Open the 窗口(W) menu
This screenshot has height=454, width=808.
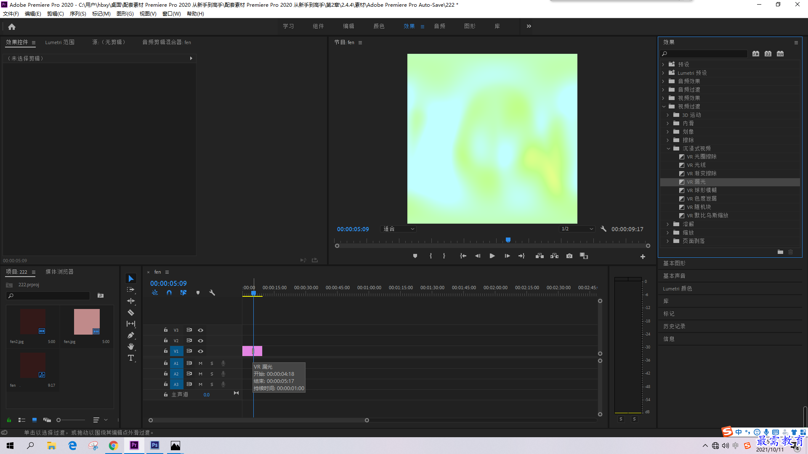pos(172,14)
